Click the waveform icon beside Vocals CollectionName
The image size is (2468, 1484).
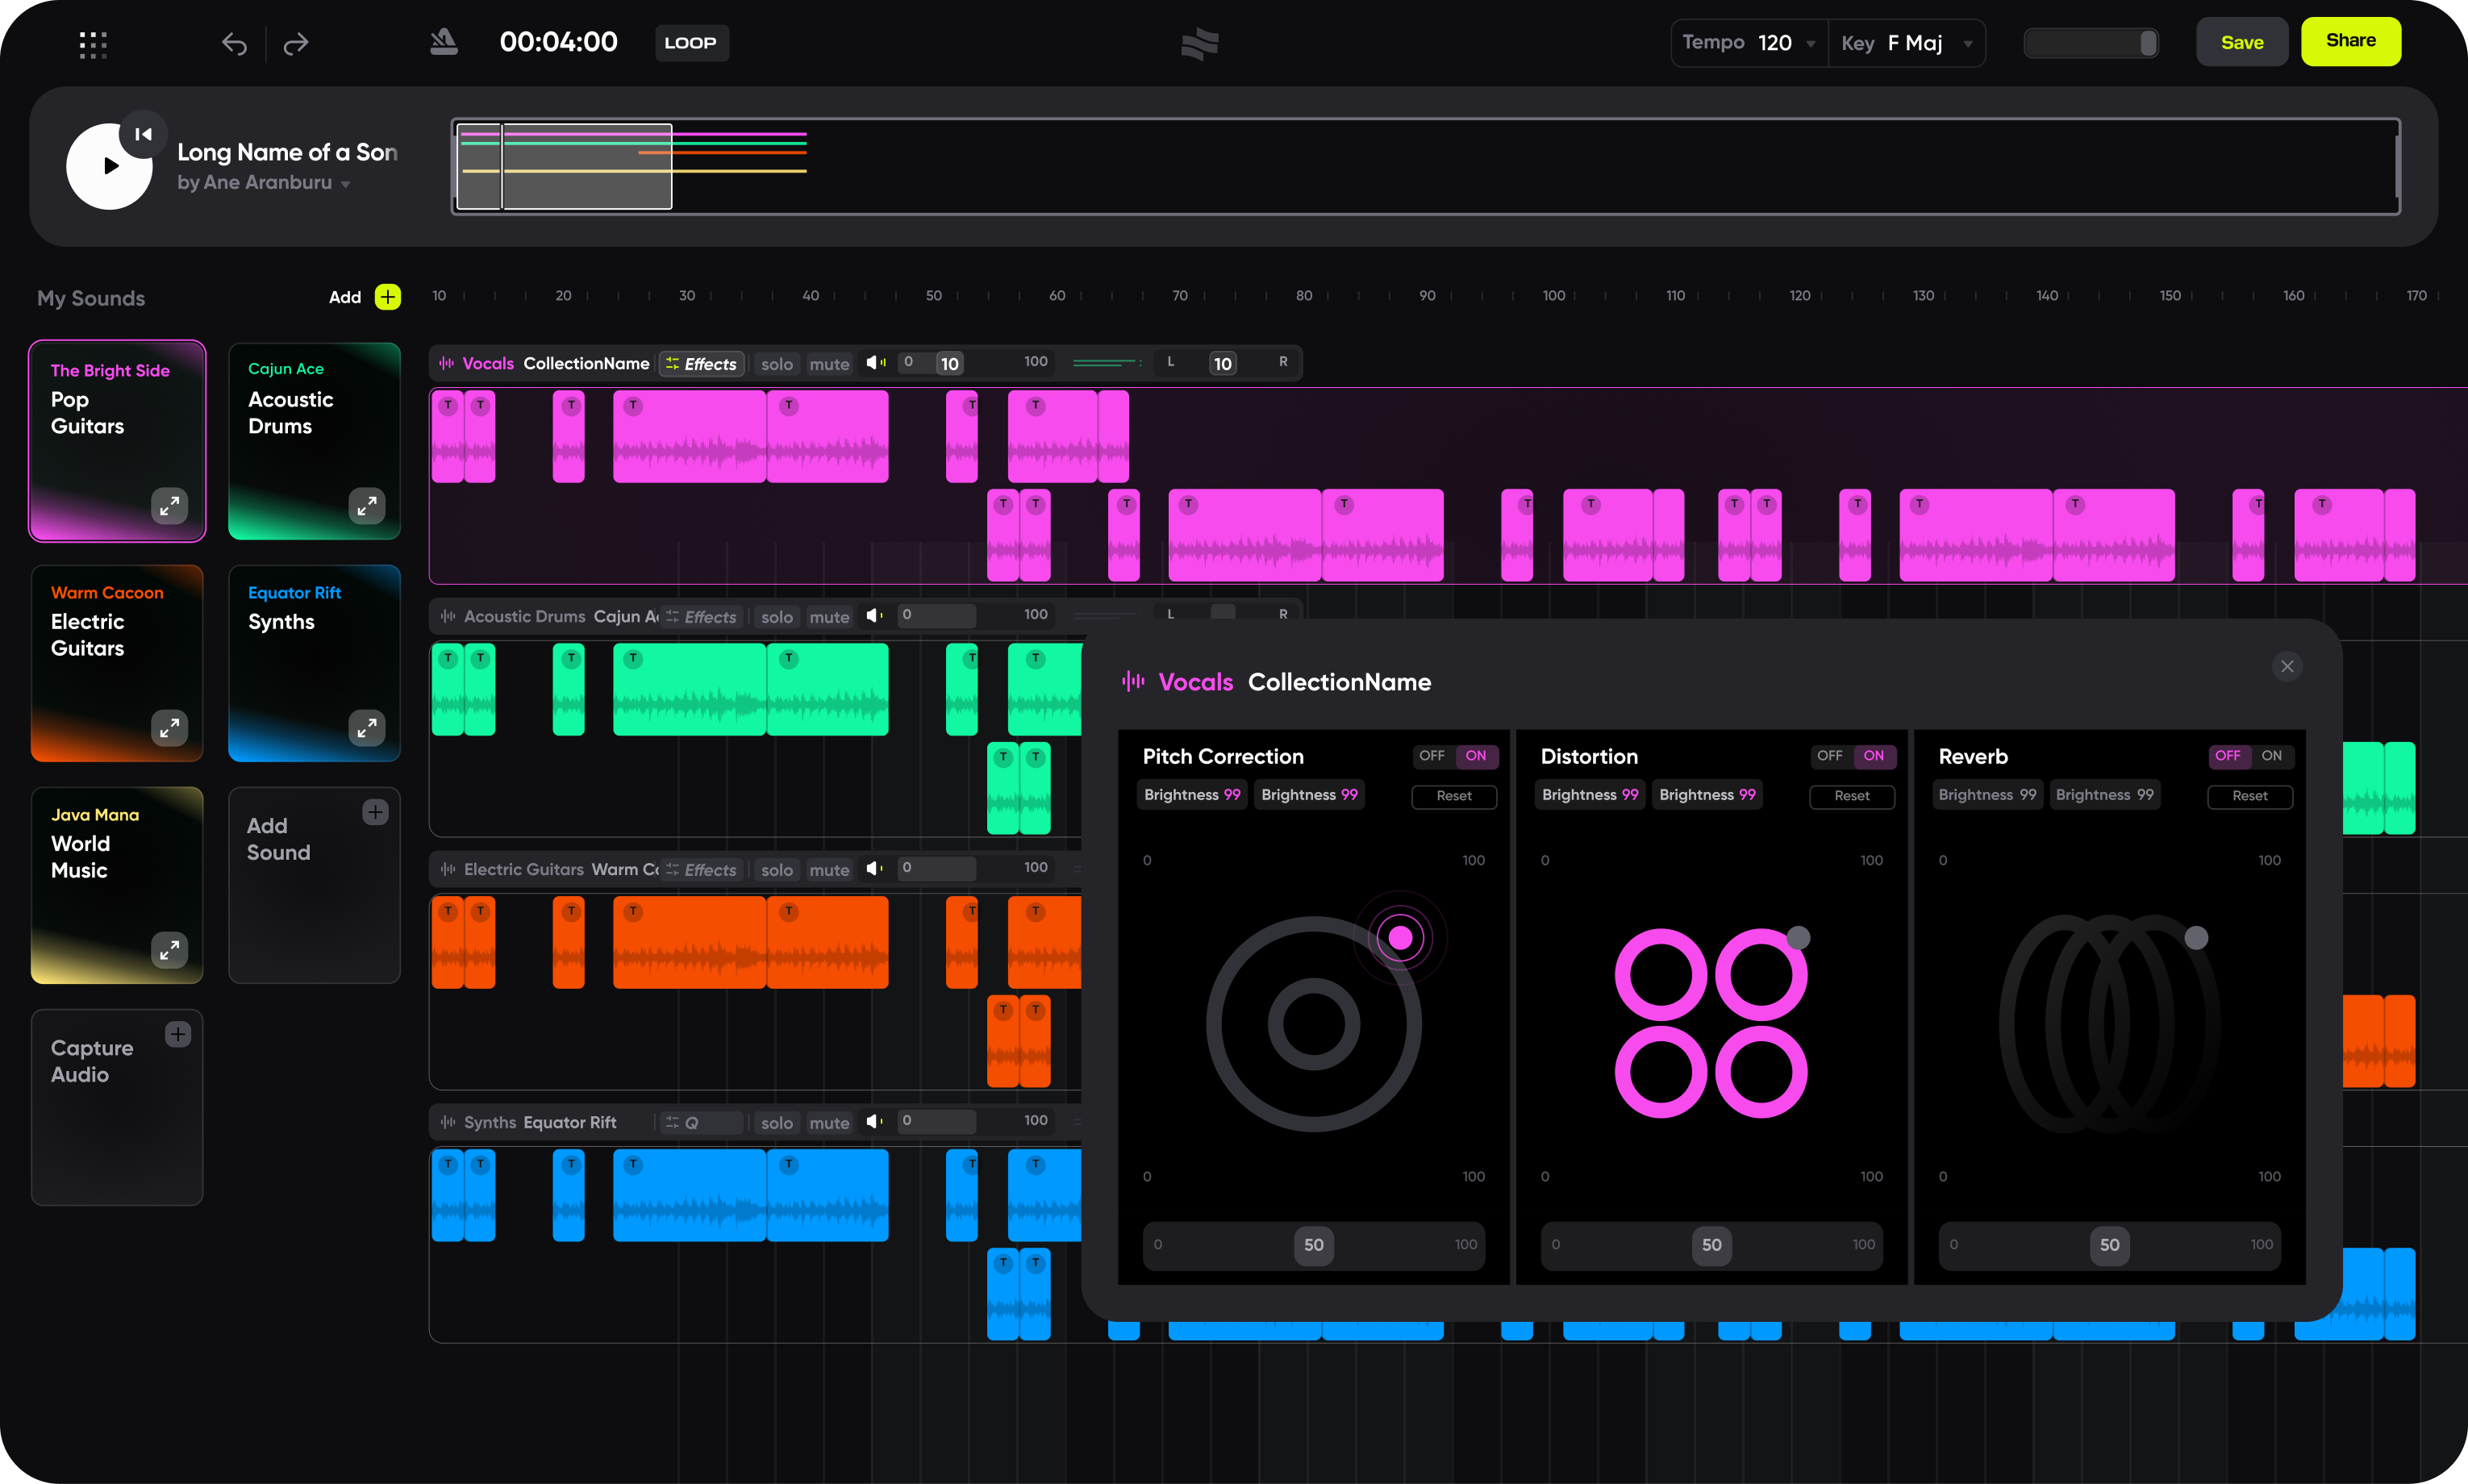pos(446,363)
